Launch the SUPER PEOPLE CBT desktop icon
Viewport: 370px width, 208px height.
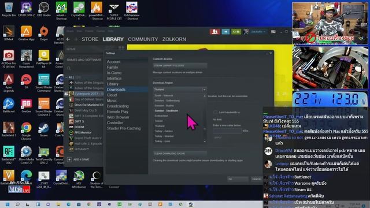pyautogui.click(x=114, y=11)
